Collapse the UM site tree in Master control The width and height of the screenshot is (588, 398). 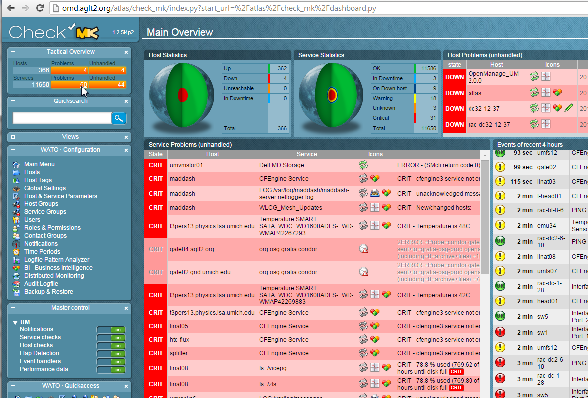tap(15, 323)
